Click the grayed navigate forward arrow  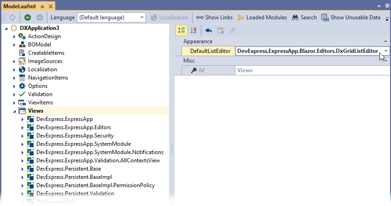(x=40, y=17)
